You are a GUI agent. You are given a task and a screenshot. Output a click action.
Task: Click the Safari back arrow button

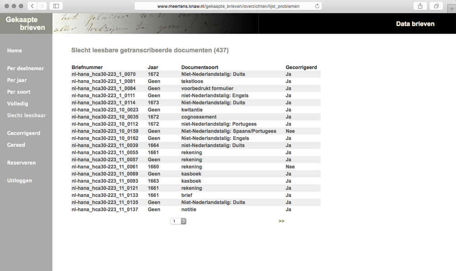(32, 6)
